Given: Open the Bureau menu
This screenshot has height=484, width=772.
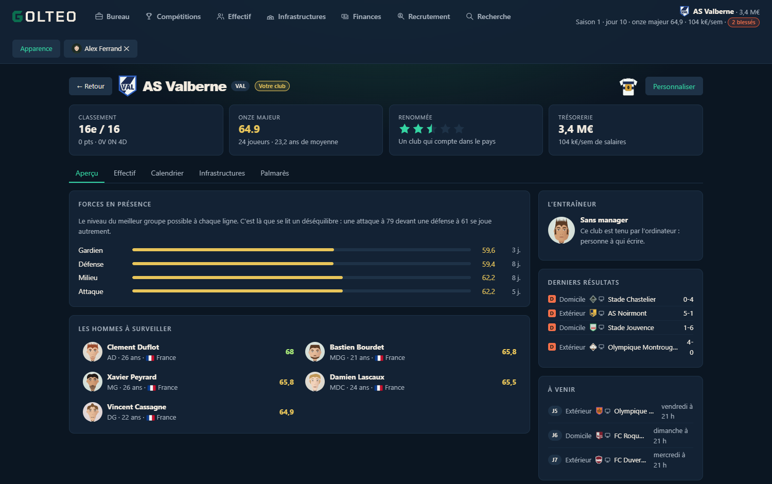Looking at the screenshot, I should point(112,16).
